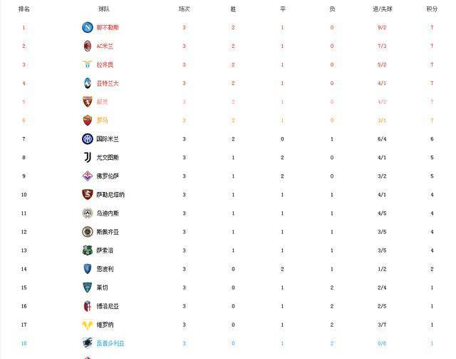Click the Sassuolo green badge
The width and height of the screenshot is (456, 359).
click(87, 251)
